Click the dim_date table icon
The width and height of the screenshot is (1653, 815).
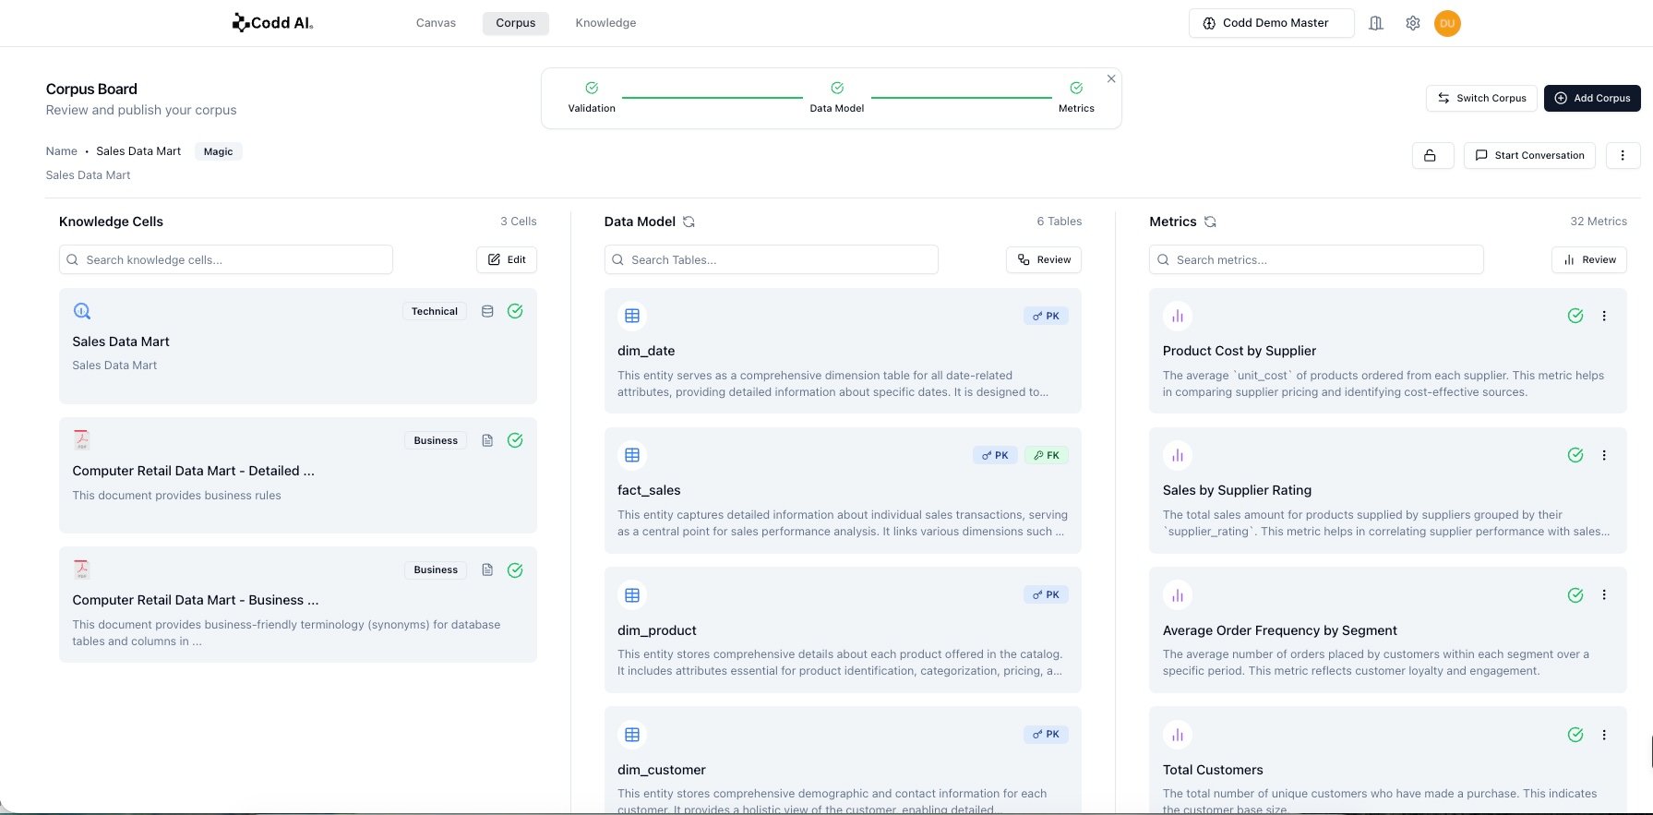pos(632,316)
